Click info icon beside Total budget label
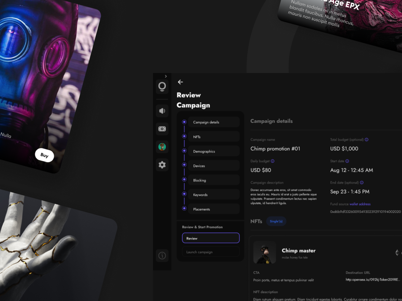 click(x=367, y=140)
